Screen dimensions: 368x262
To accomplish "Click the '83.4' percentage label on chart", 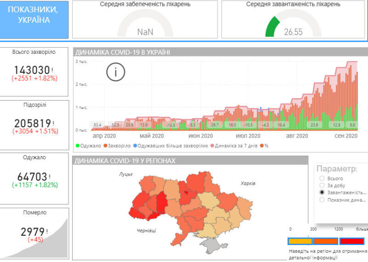I will 97,125.
